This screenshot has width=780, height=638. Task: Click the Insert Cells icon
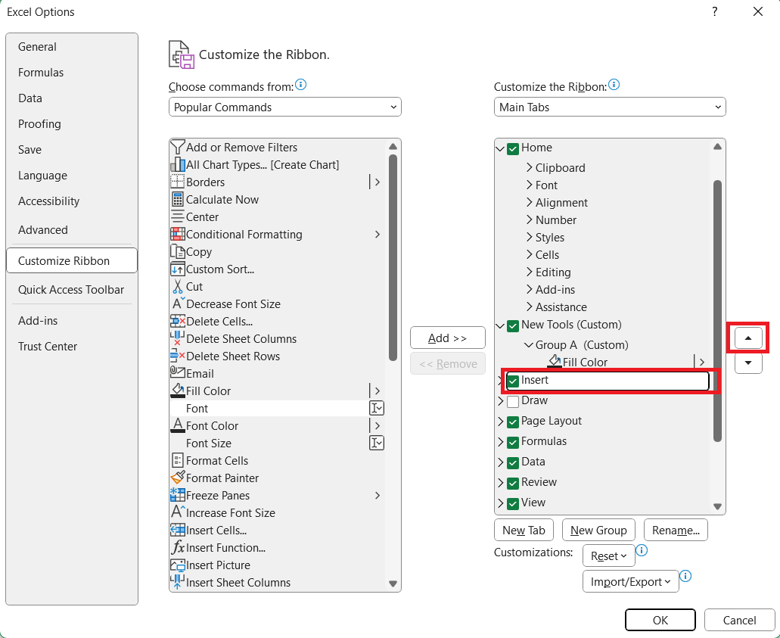click(x=178, y=531)
